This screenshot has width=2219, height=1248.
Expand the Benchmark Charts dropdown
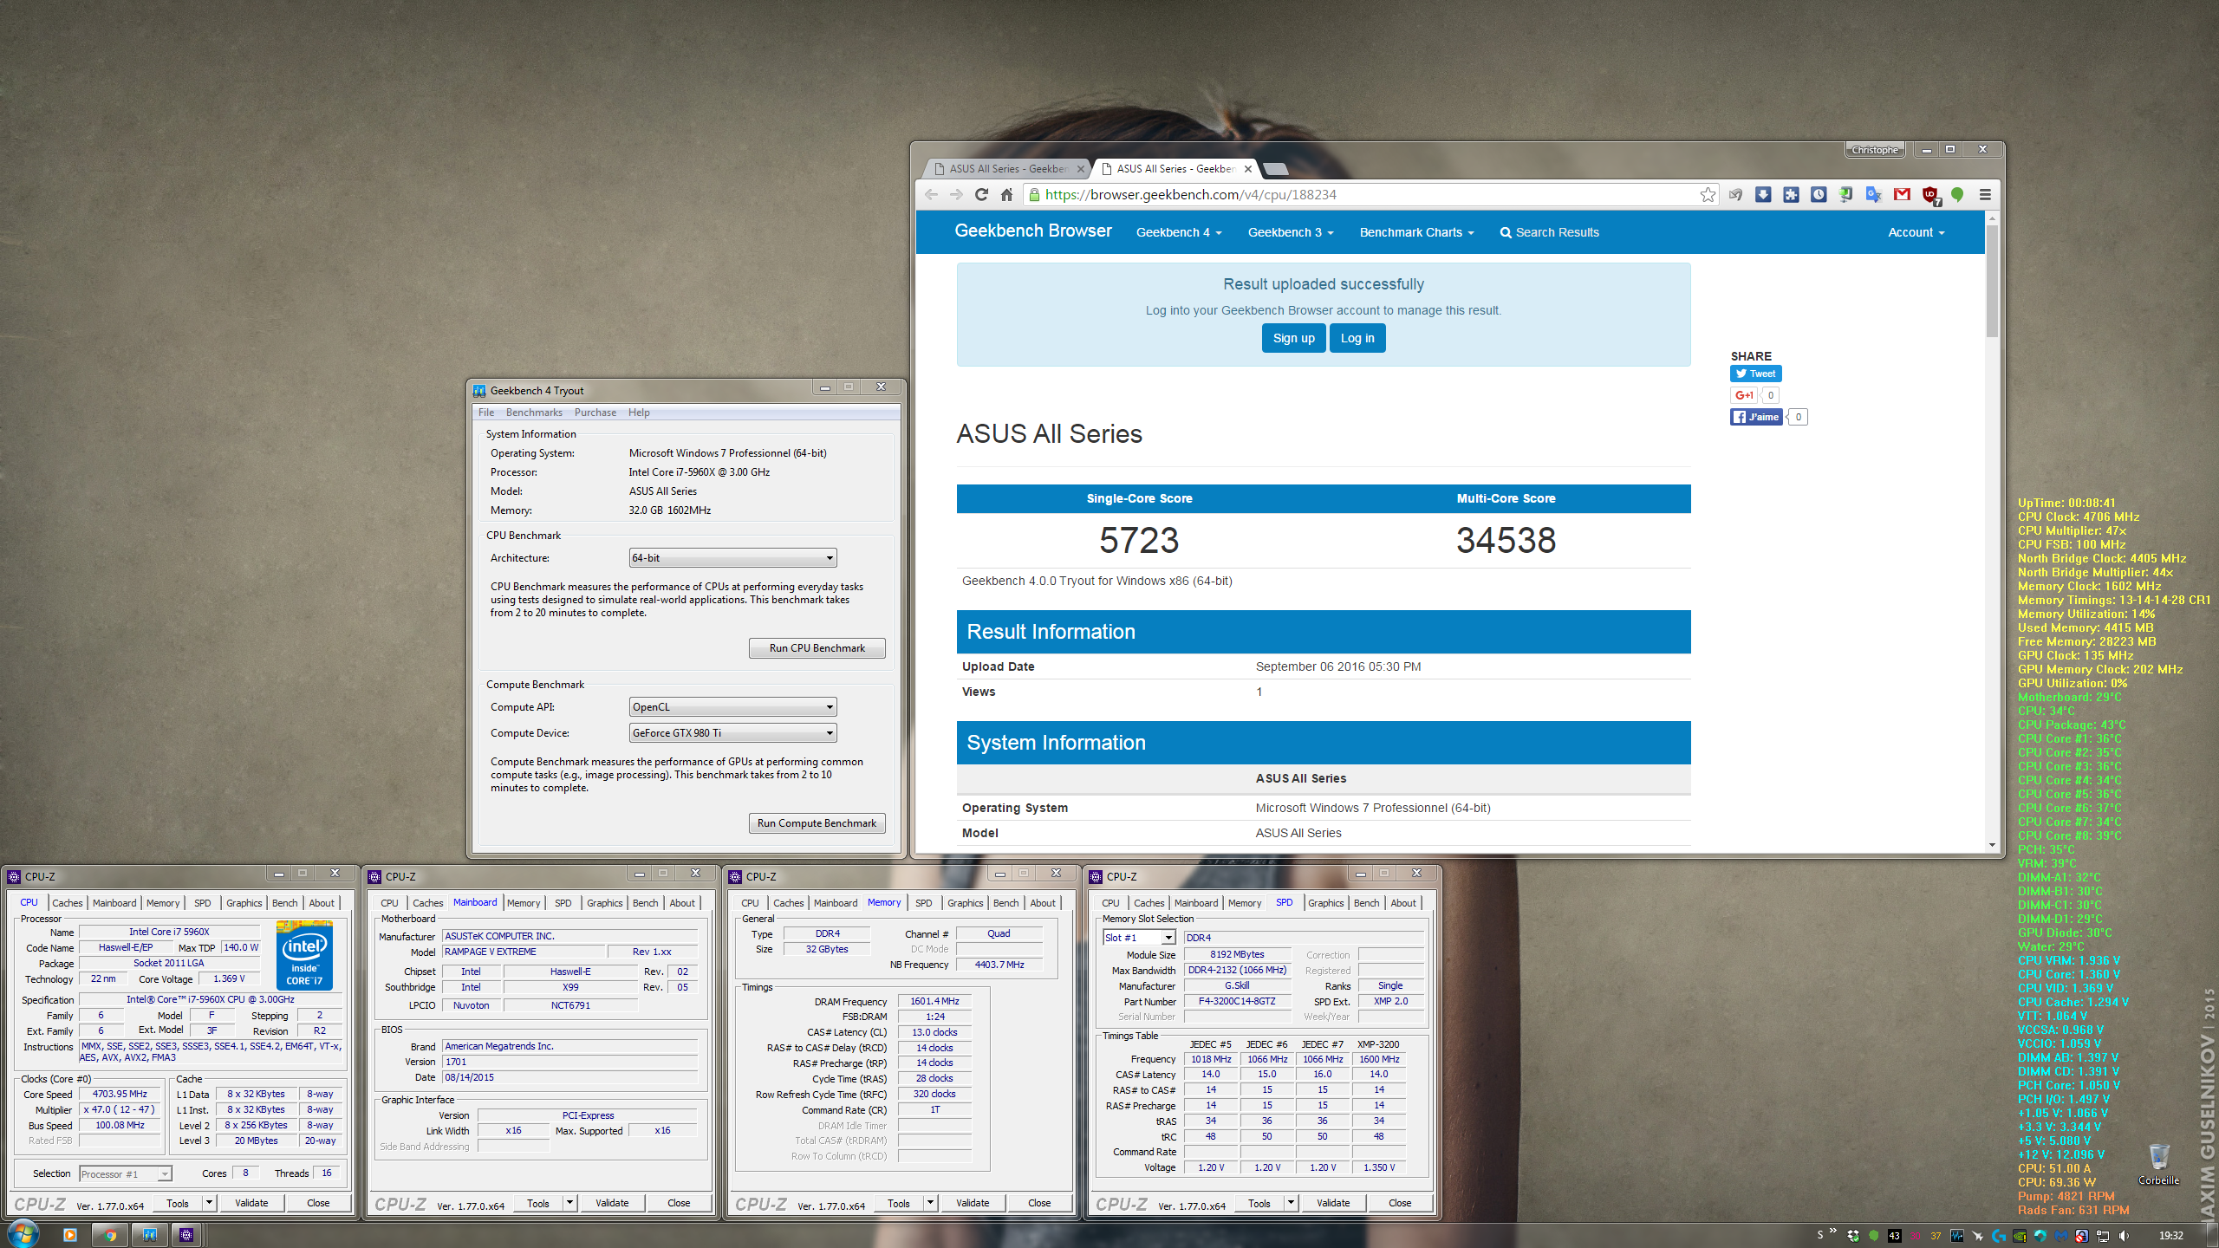click(x=1416, y=232)
